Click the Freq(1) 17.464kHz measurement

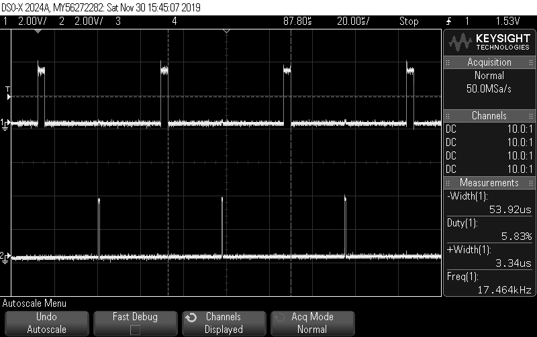coord(489,283)
